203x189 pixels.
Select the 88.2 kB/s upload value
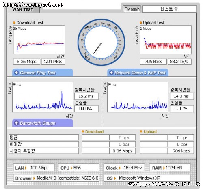(x=179, y=62)
